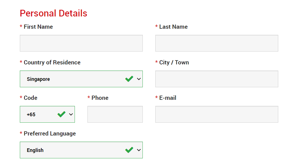Click the E-mail input field

click(217, 114)
